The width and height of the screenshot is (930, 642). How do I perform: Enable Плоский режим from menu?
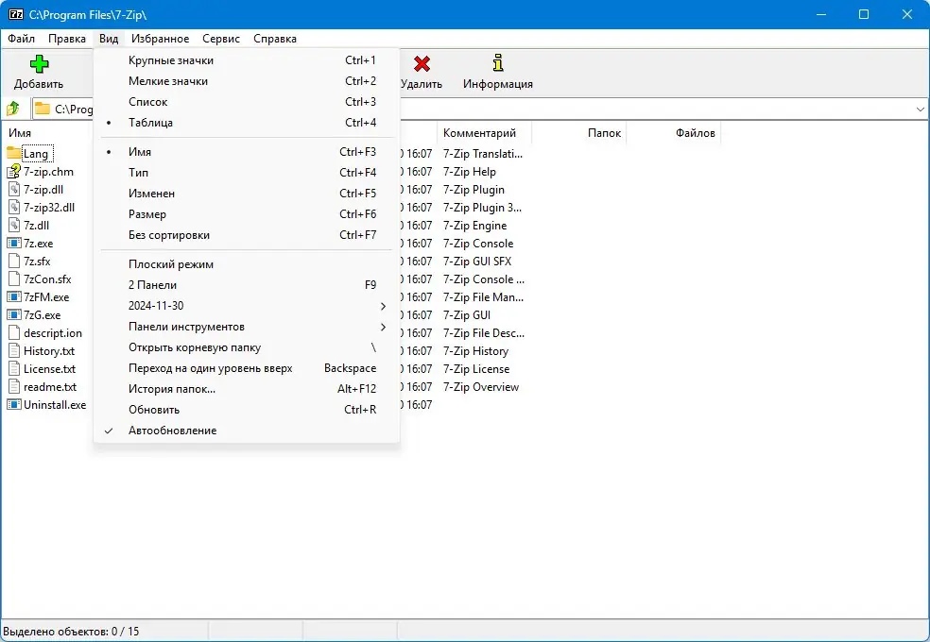pyautogui.click(x=246, y=264)
